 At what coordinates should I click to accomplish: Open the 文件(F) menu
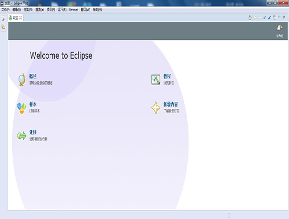pos(6,10)
